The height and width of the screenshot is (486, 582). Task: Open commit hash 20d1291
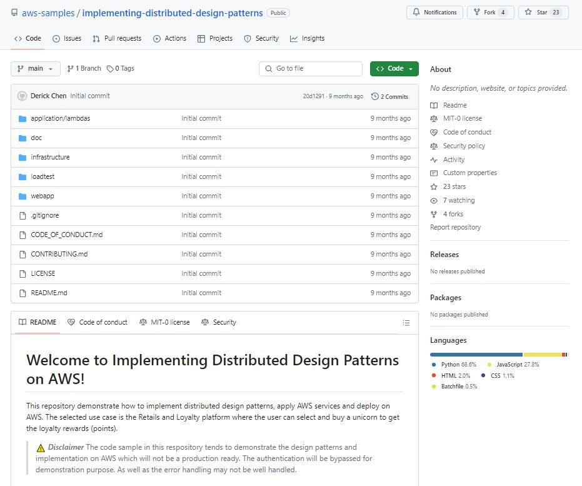click(x=314, y=96)
